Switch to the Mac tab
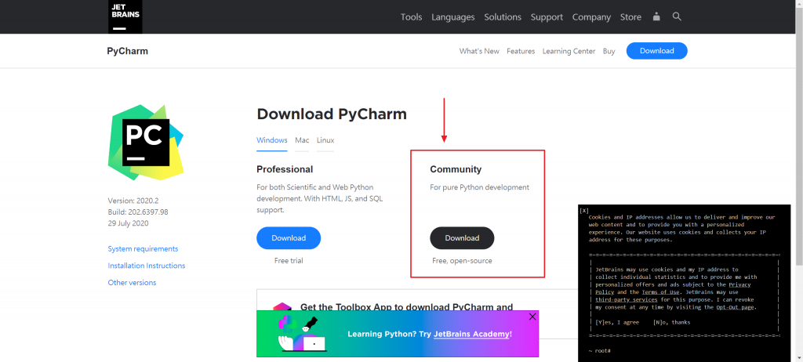Screen dimensions: 803x362 coord(302,140)
